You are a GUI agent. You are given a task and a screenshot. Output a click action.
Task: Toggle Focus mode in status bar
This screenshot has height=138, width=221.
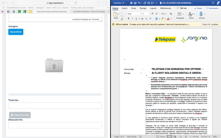click(161, 137)
